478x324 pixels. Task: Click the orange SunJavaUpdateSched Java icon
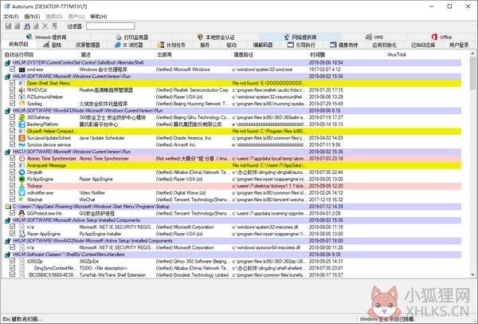(x=22, y=138)
